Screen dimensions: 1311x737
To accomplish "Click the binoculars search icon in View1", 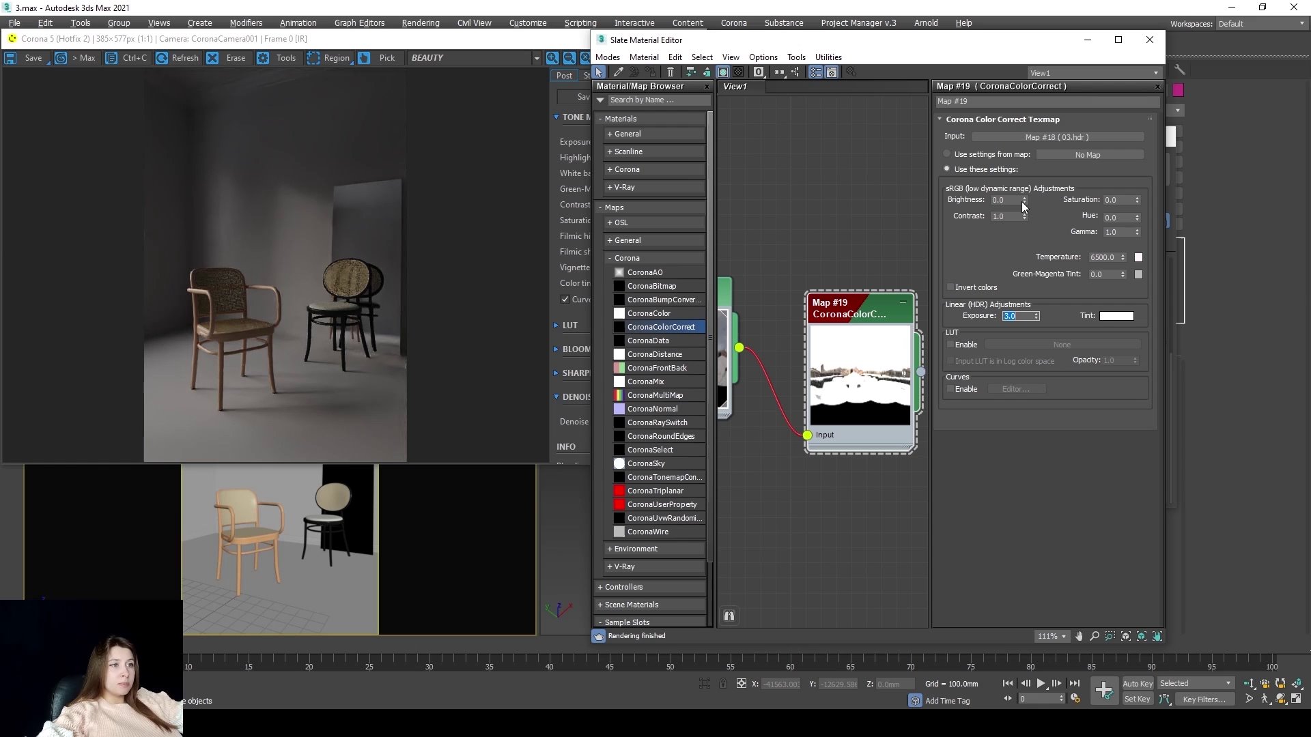I will (729, 616).
